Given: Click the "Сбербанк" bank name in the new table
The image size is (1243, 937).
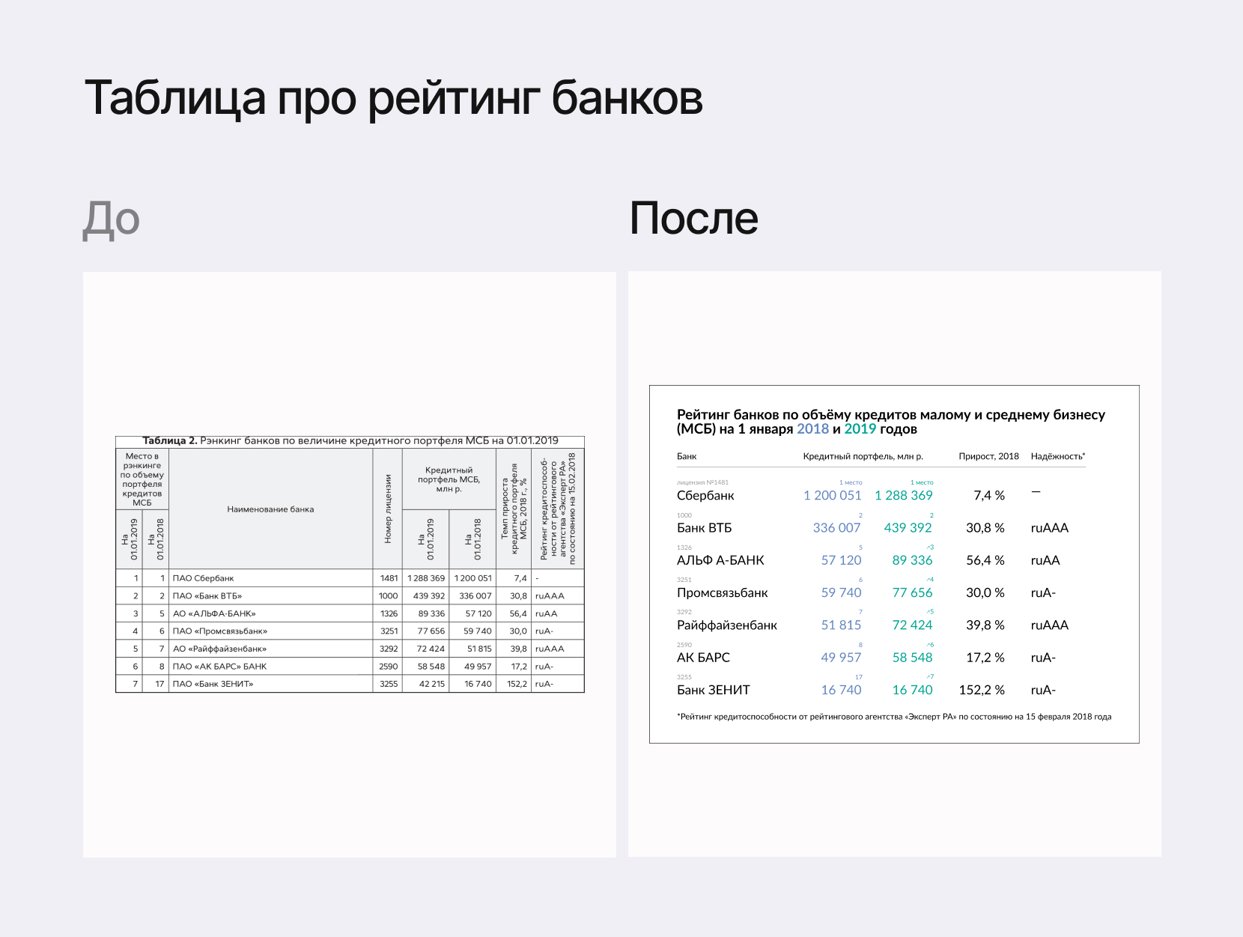Looking at the screenshot, I should point(705,496).
